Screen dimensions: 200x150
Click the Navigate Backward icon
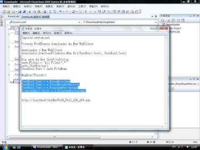[x=74, y=12]
